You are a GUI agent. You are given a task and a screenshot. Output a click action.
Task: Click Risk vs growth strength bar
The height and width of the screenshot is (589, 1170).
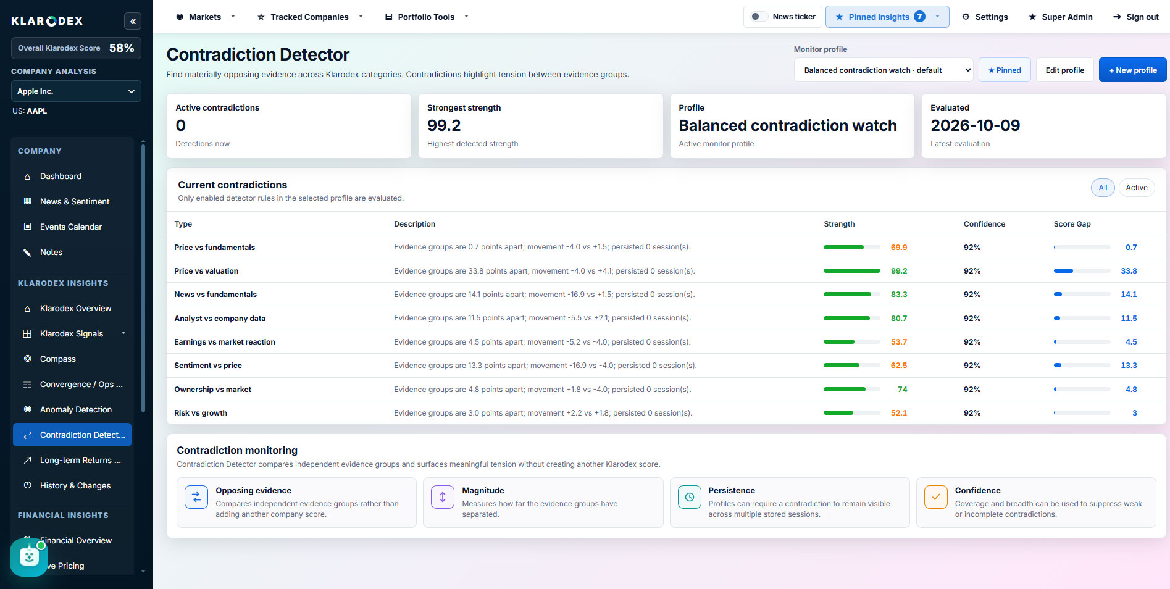pos(852,413)
